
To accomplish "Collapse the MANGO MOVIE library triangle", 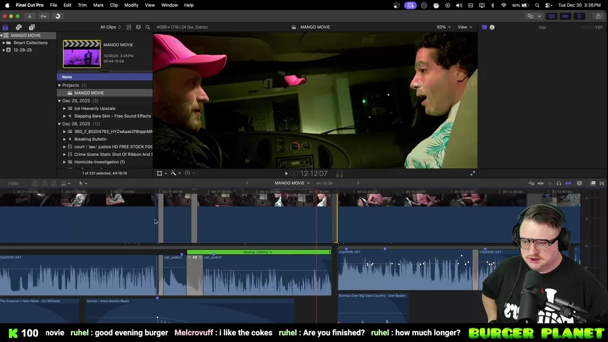I will pyautogui.click(x=2, y=36).
